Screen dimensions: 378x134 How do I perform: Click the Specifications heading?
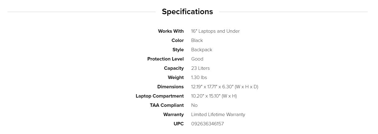pyautogui.click(x=187, y=12)
